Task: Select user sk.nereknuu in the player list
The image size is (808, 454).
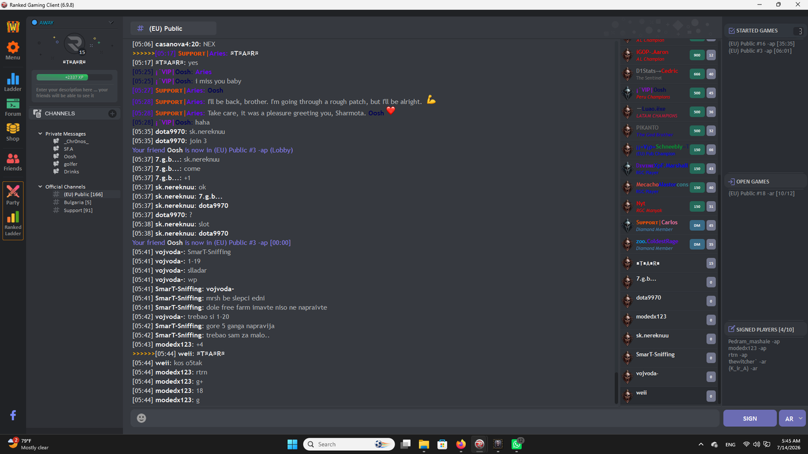Action: pos(652,335)
